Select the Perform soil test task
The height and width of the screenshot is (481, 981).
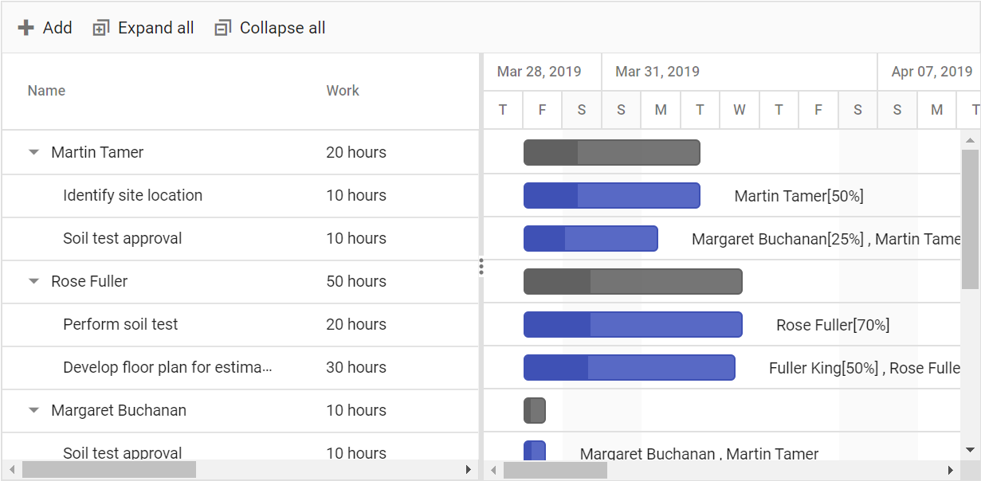(x=120, y=324)
